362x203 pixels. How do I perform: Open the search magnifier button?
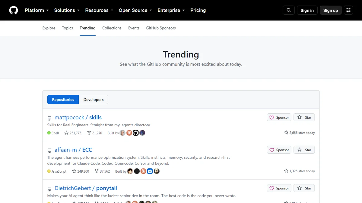(x=289, y=10)
